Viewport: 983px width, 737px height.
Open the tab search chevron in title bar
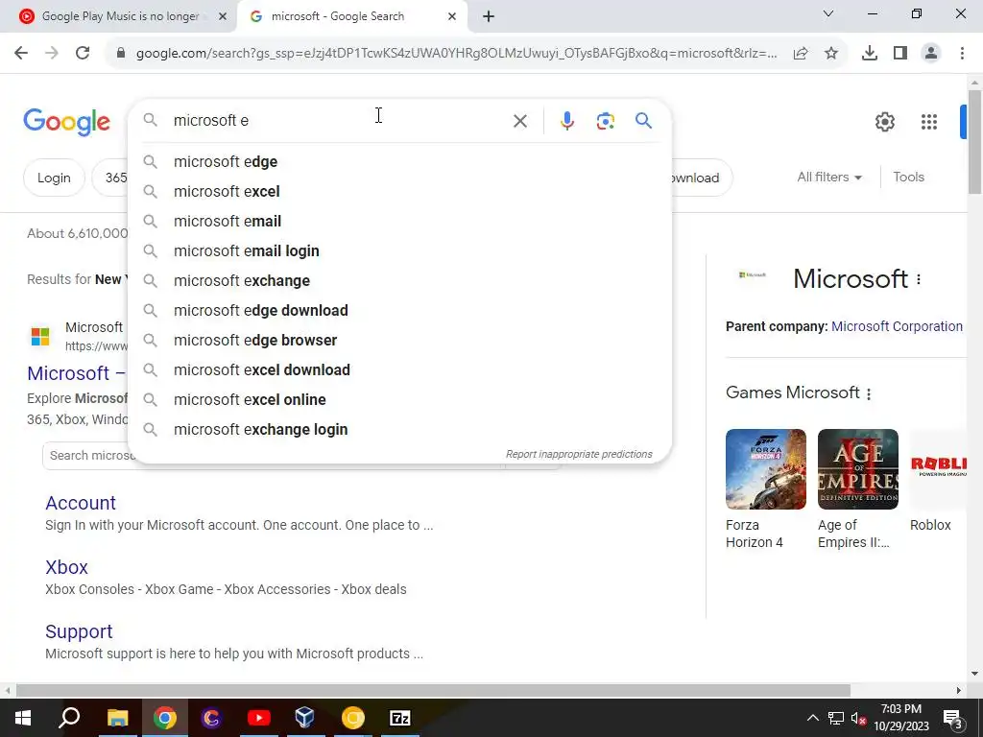828,13
